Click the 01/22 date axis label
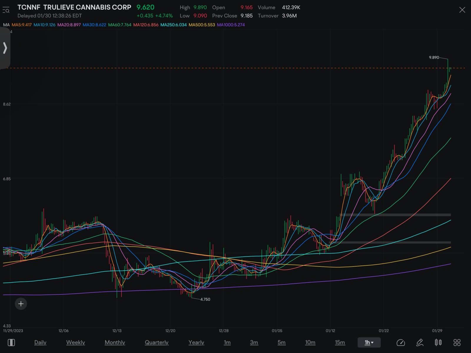Viewport: 471px width, 353px height. [384, 331]
